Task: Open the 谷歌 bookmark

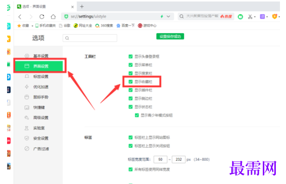Action: tap(65, 26)
